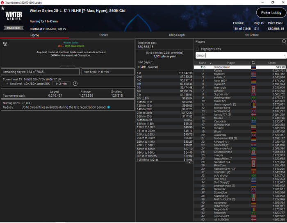
Task: Click the RUNNING status badge
Action: coord(14,28)
